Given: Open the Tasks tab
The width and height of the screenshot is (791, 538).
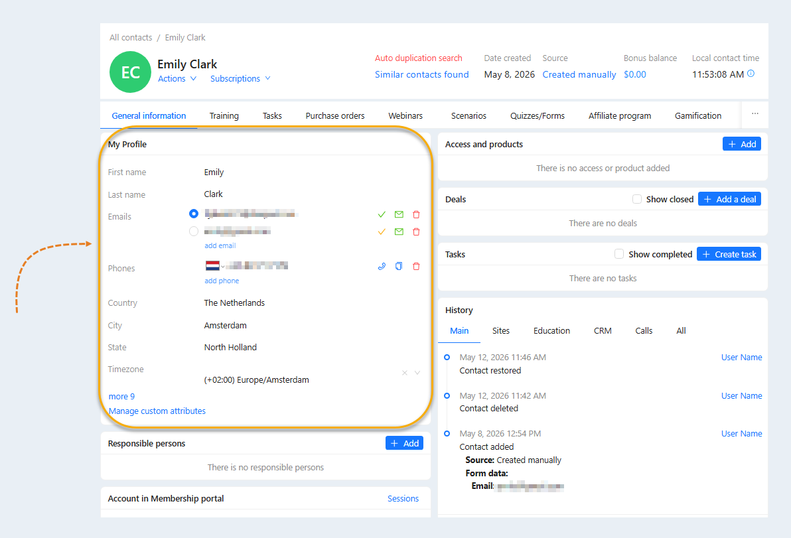Looking at the screenshot, I should tap(272, 115).
